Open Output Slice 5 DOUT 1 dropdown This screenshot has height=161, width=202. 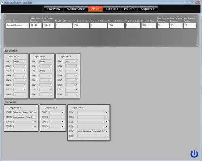pos(57,112)
